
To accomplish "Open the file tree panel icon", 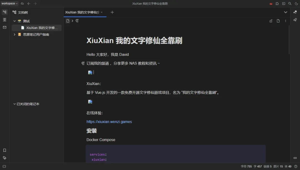I will click(5, 12).
